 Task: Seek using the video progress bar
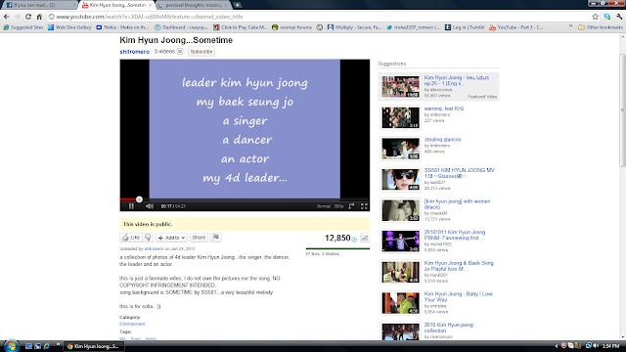[245, 199]
